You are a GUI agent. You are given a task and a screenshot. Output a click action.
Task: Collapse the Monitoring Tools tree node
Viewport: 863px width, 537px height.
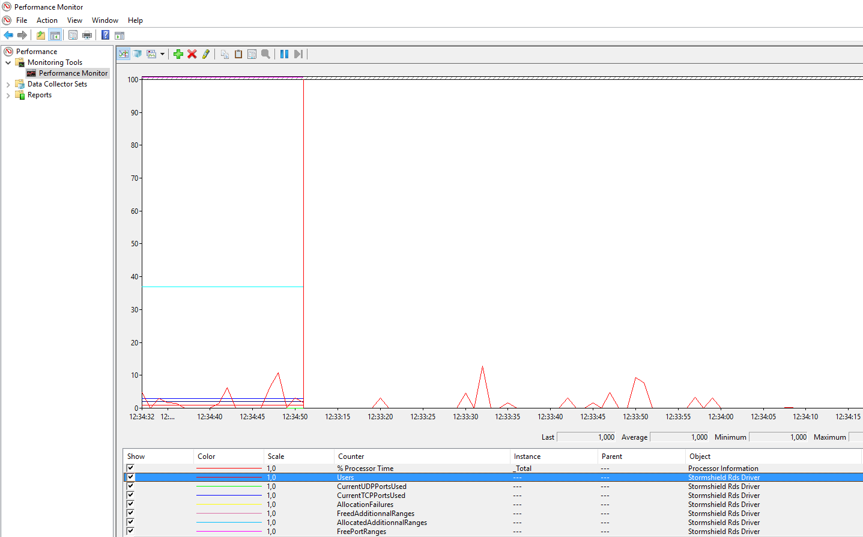[x=8, y=62]
